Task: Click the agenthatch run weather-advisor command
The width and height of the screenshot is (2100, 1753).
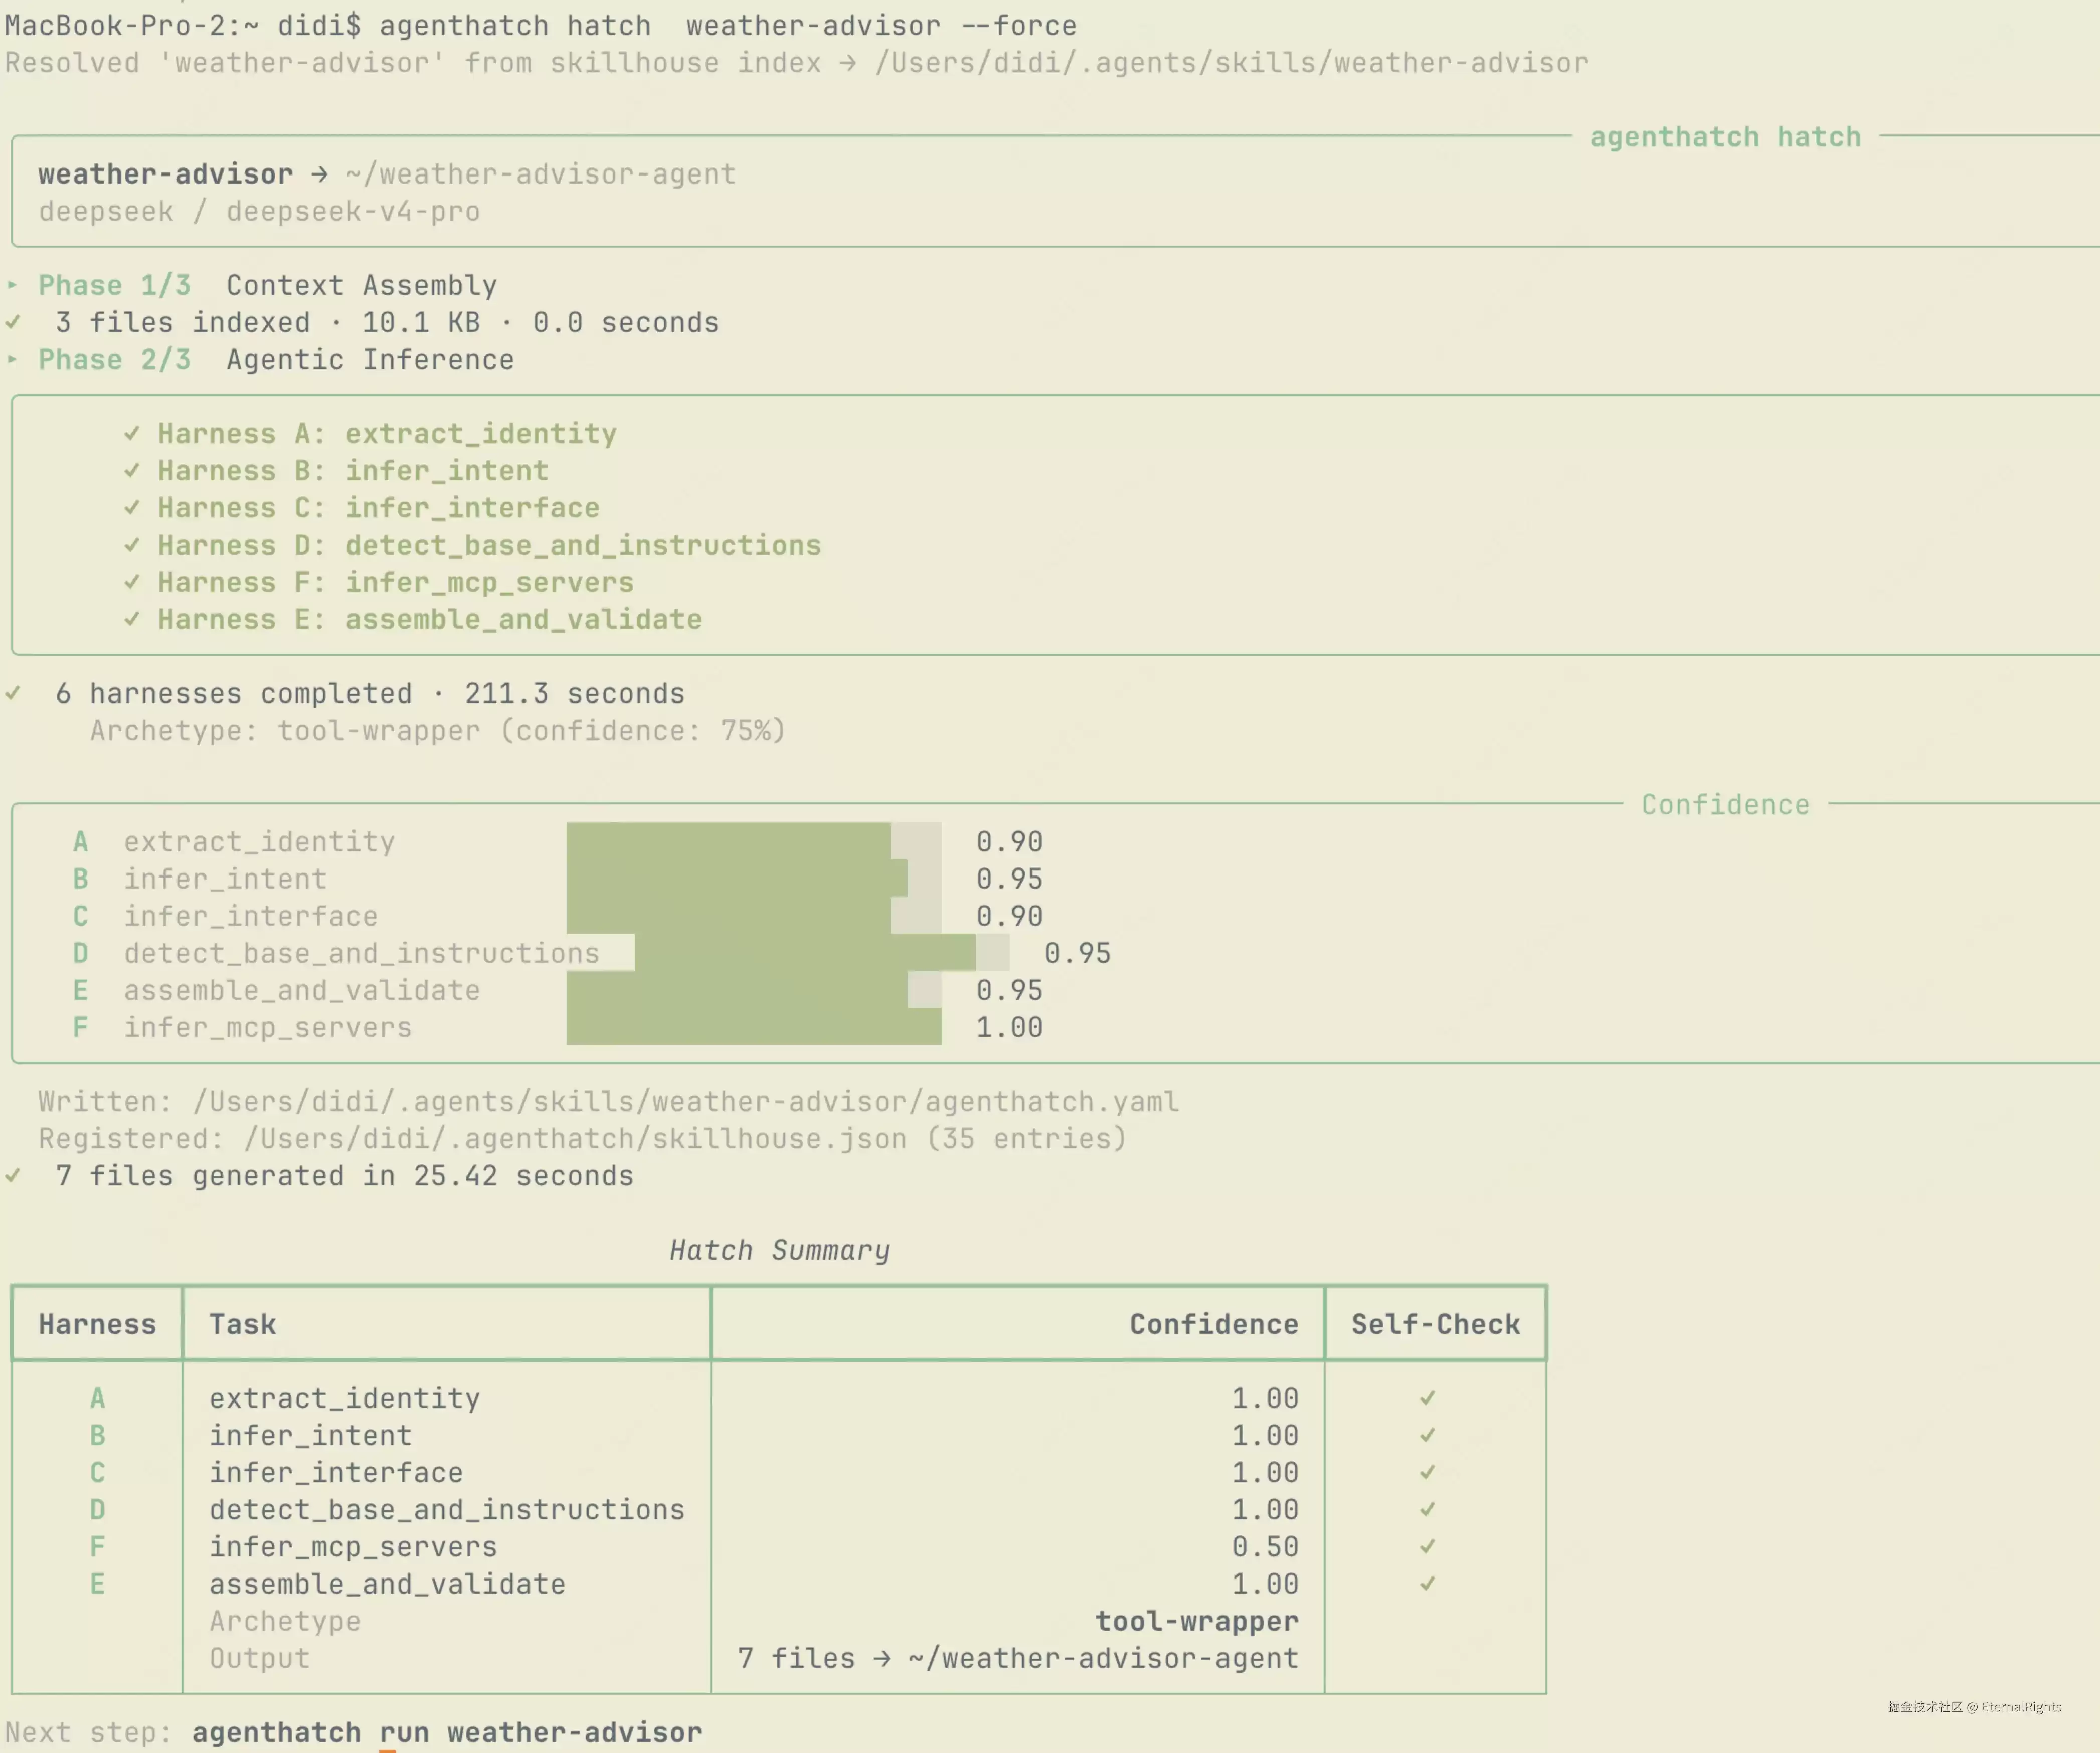Action: click(447, 1732)
